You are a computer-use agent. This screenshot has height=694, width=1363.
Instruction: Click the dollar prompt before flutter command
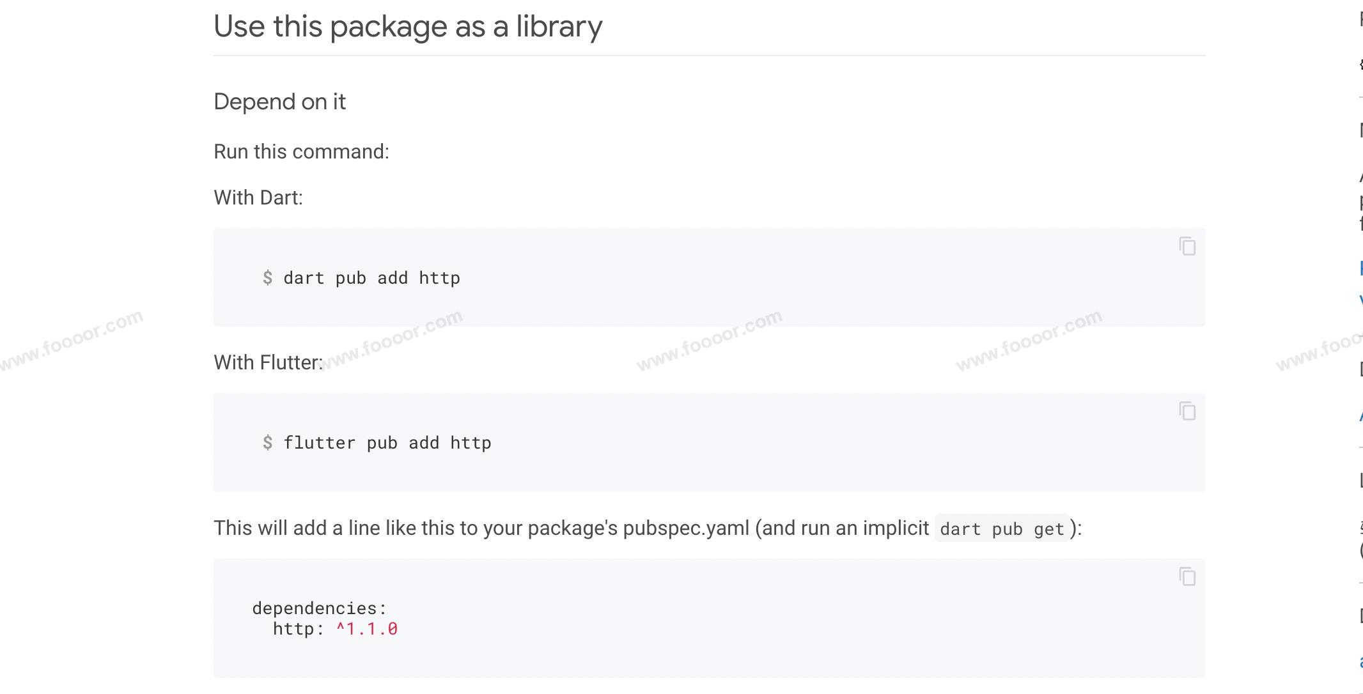(267, 443)
